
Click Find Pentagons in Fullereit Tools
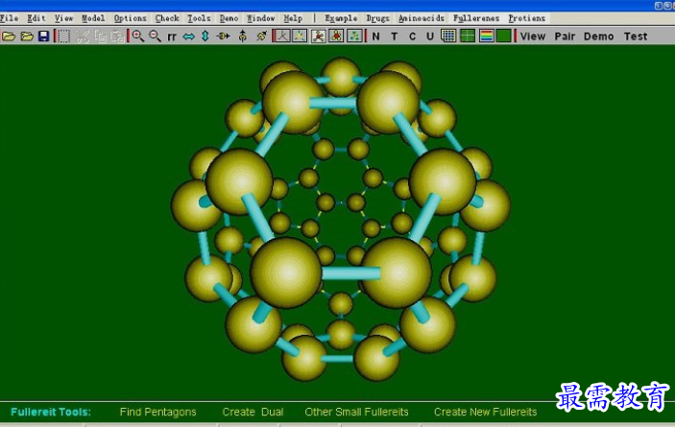(x=158, y=412)
